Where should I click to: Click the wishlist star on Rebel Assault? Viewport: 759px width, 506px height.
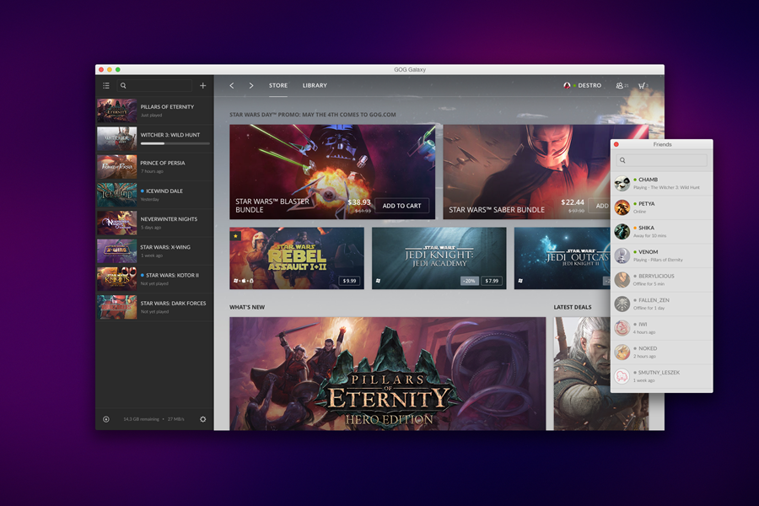(x=236, y=235)
